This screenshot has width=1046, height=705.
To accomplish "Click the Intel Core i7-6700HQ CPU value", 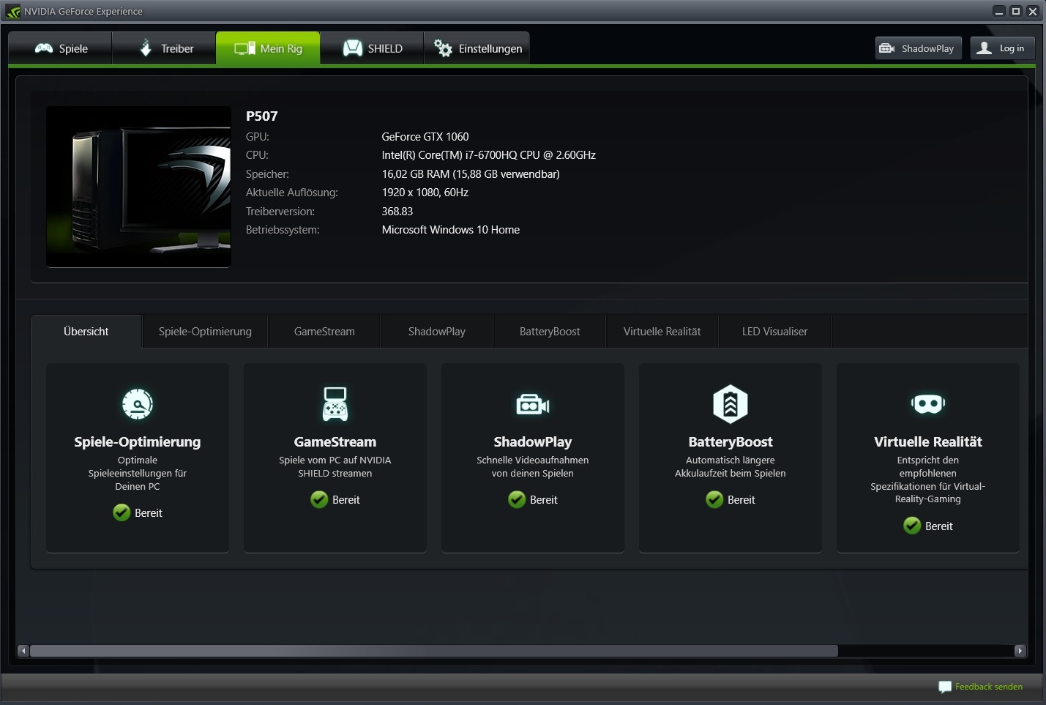I will tap(489, 155).
